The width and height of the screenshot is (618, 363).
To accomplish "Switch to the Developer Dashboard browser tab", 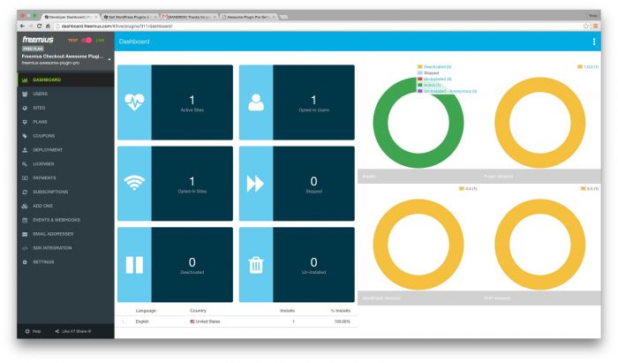I will (x=71, y=17).
